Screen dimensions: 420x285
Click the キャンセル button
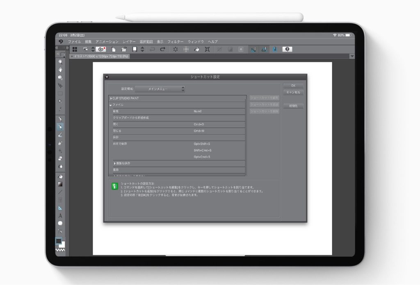tap(293, 93)
